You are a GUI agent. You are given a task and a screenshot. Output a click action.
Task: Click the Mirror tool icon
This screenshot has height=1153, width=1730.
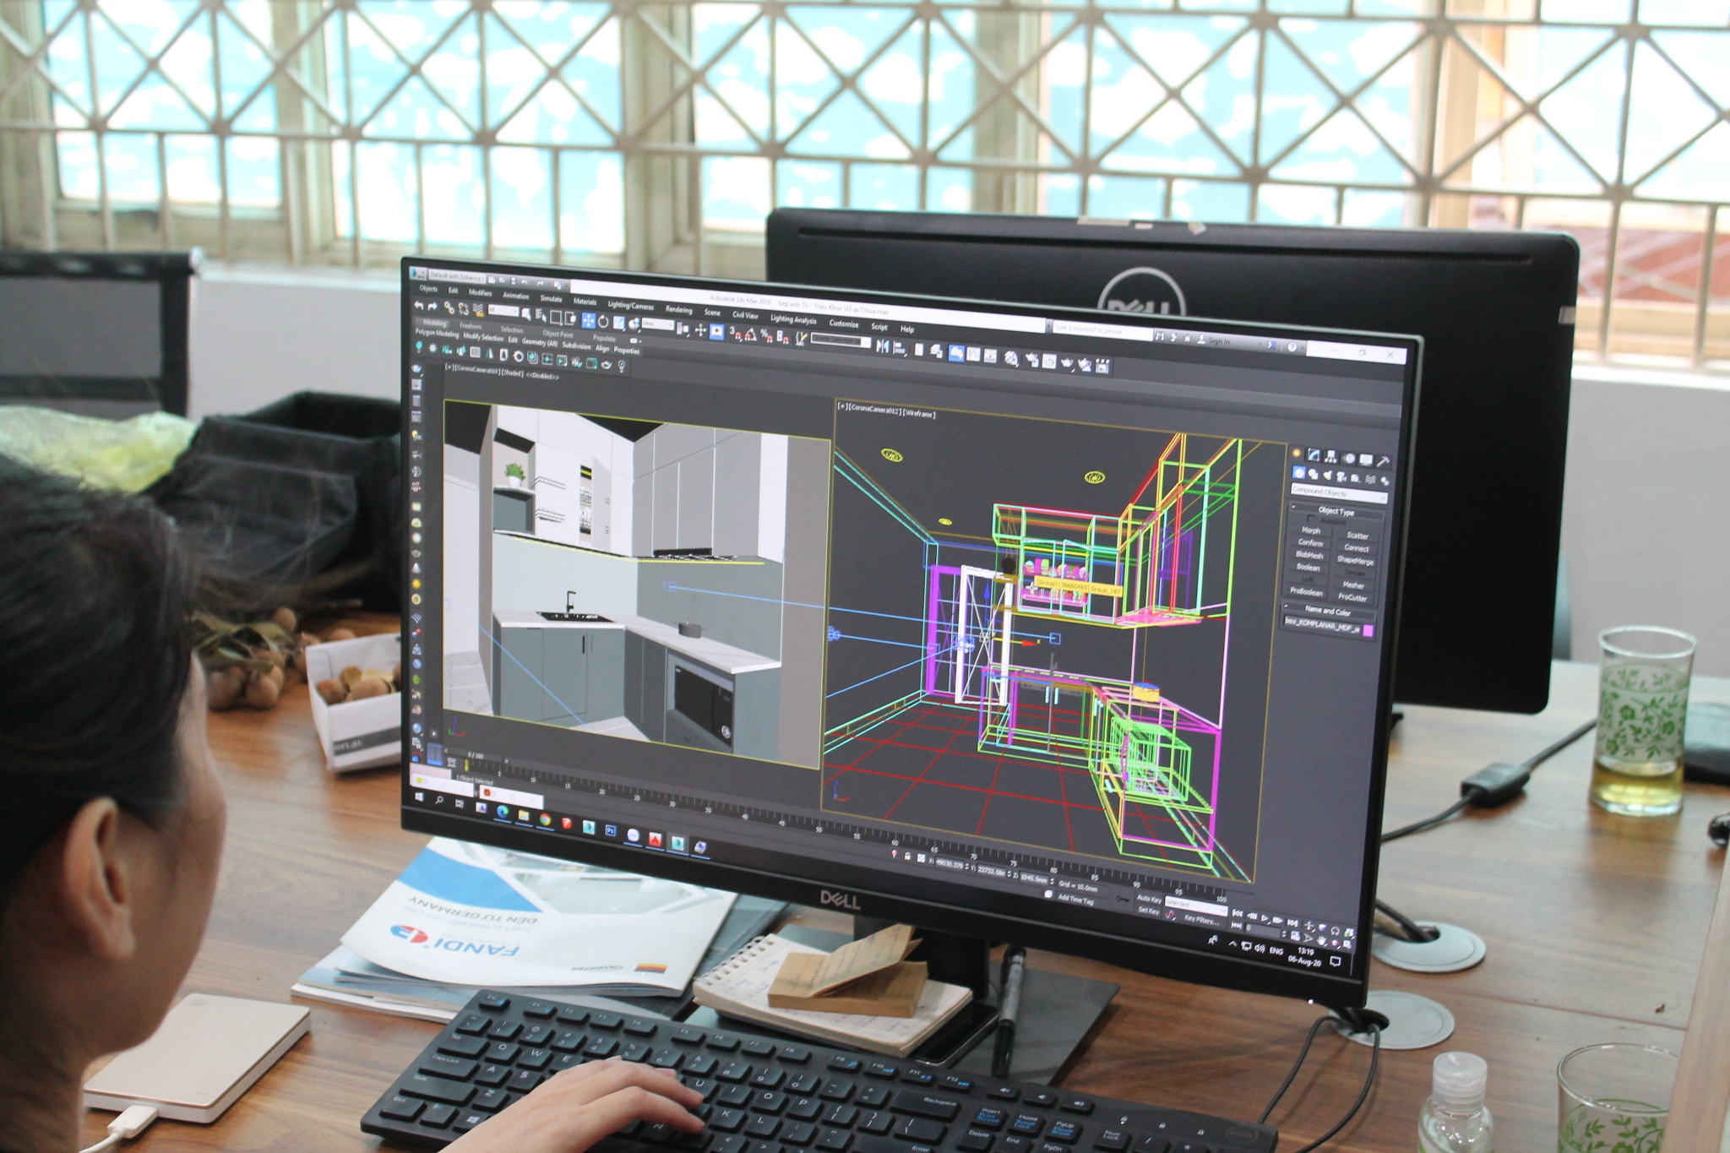(883, 346)
